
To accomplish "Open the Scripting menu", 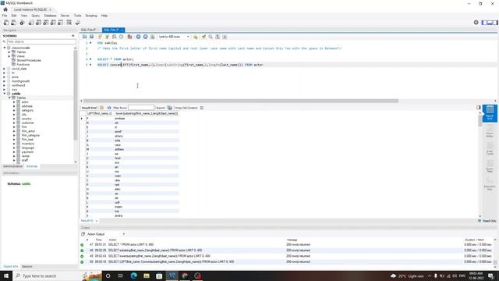I will tap(91, 16).
